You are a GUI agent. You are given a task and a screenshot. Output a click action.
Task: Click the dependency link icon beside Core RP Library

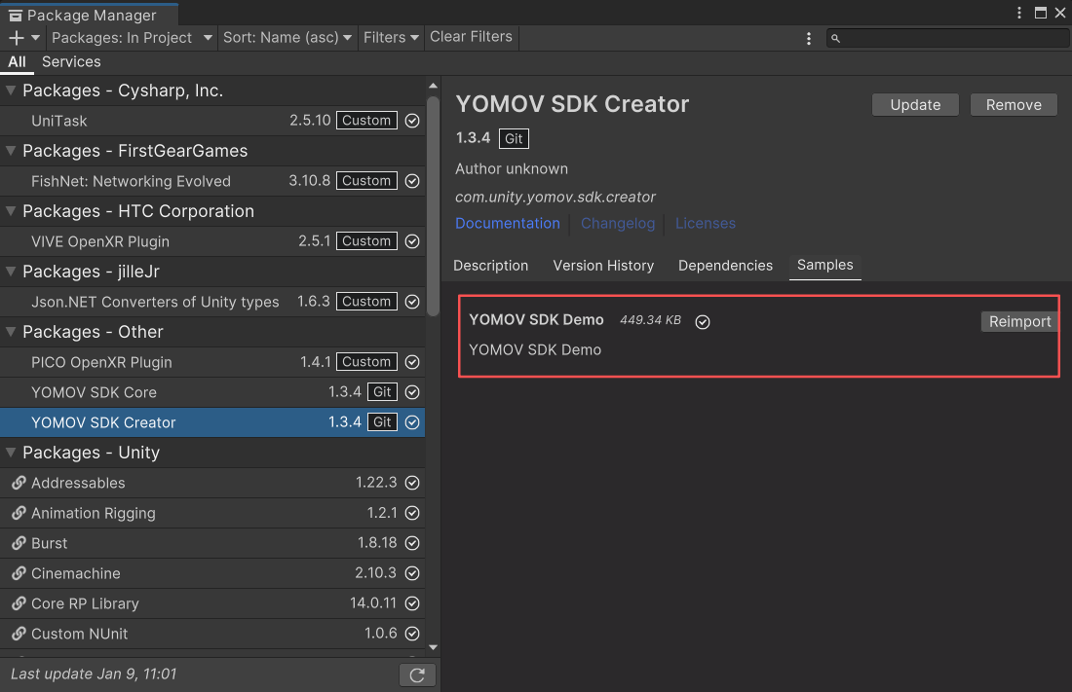[x=19, y=603]
